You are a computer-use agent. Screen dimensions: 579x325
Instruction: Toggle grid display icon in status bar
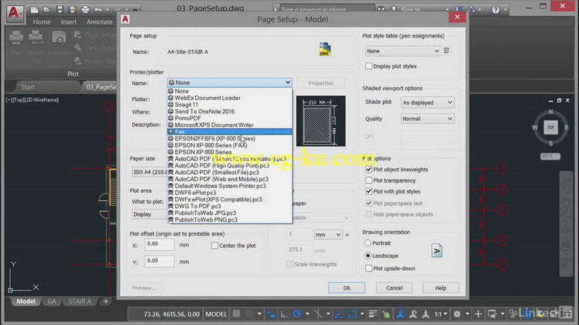237,314
